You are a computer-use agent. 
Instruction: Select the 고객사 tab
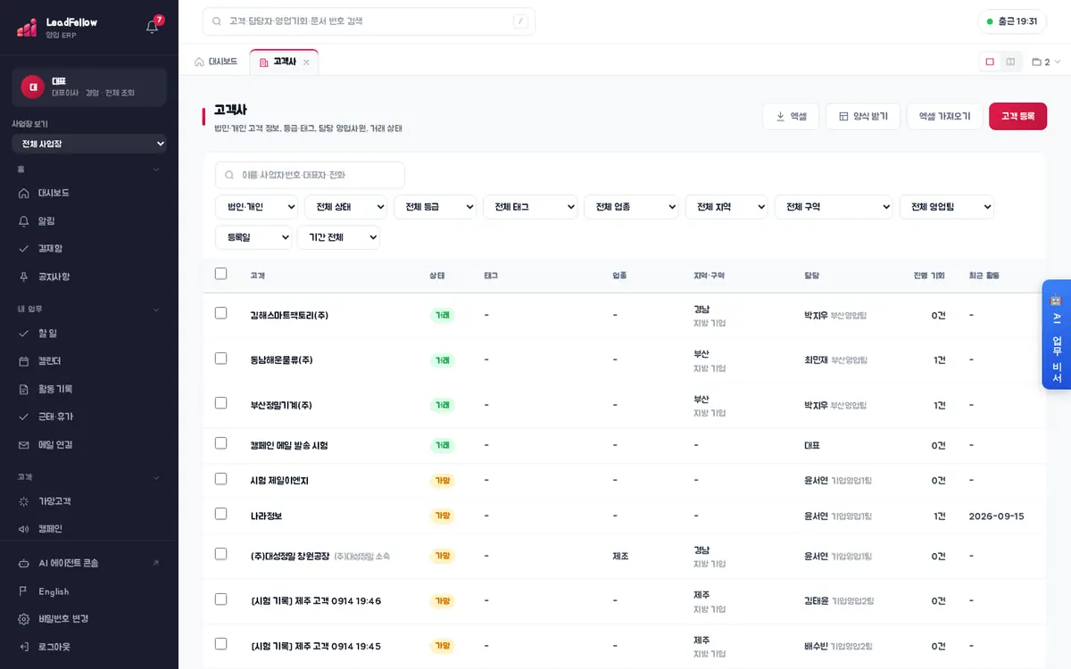coord(284,62)
